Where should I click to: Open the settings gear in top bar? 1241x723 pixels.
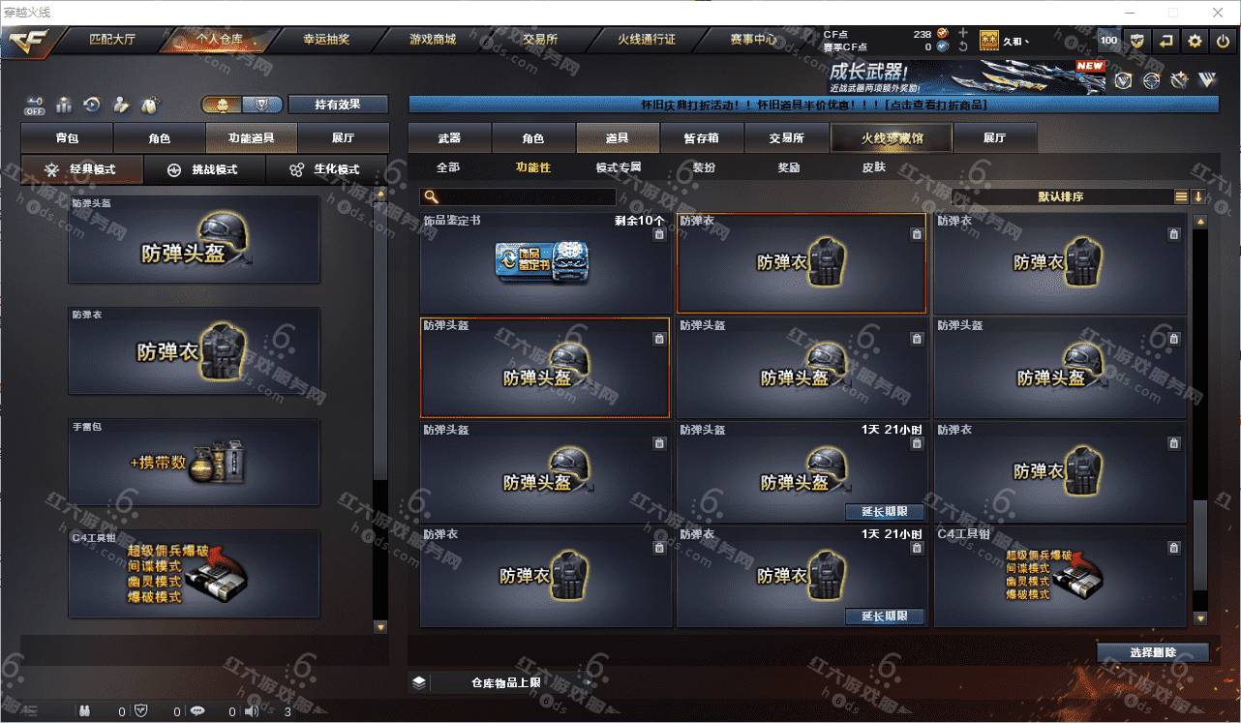tap(1196, 41)
